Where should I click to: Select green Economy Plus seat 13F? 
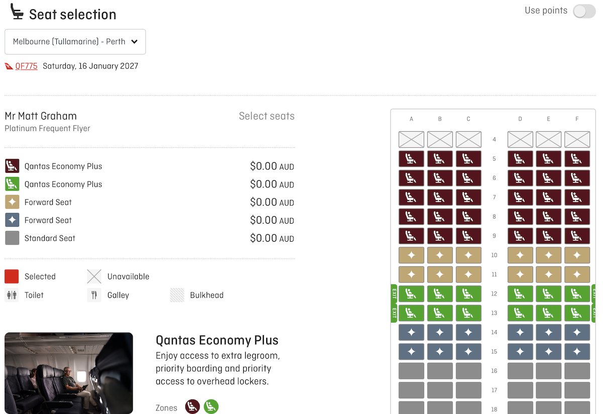[577, 313]
